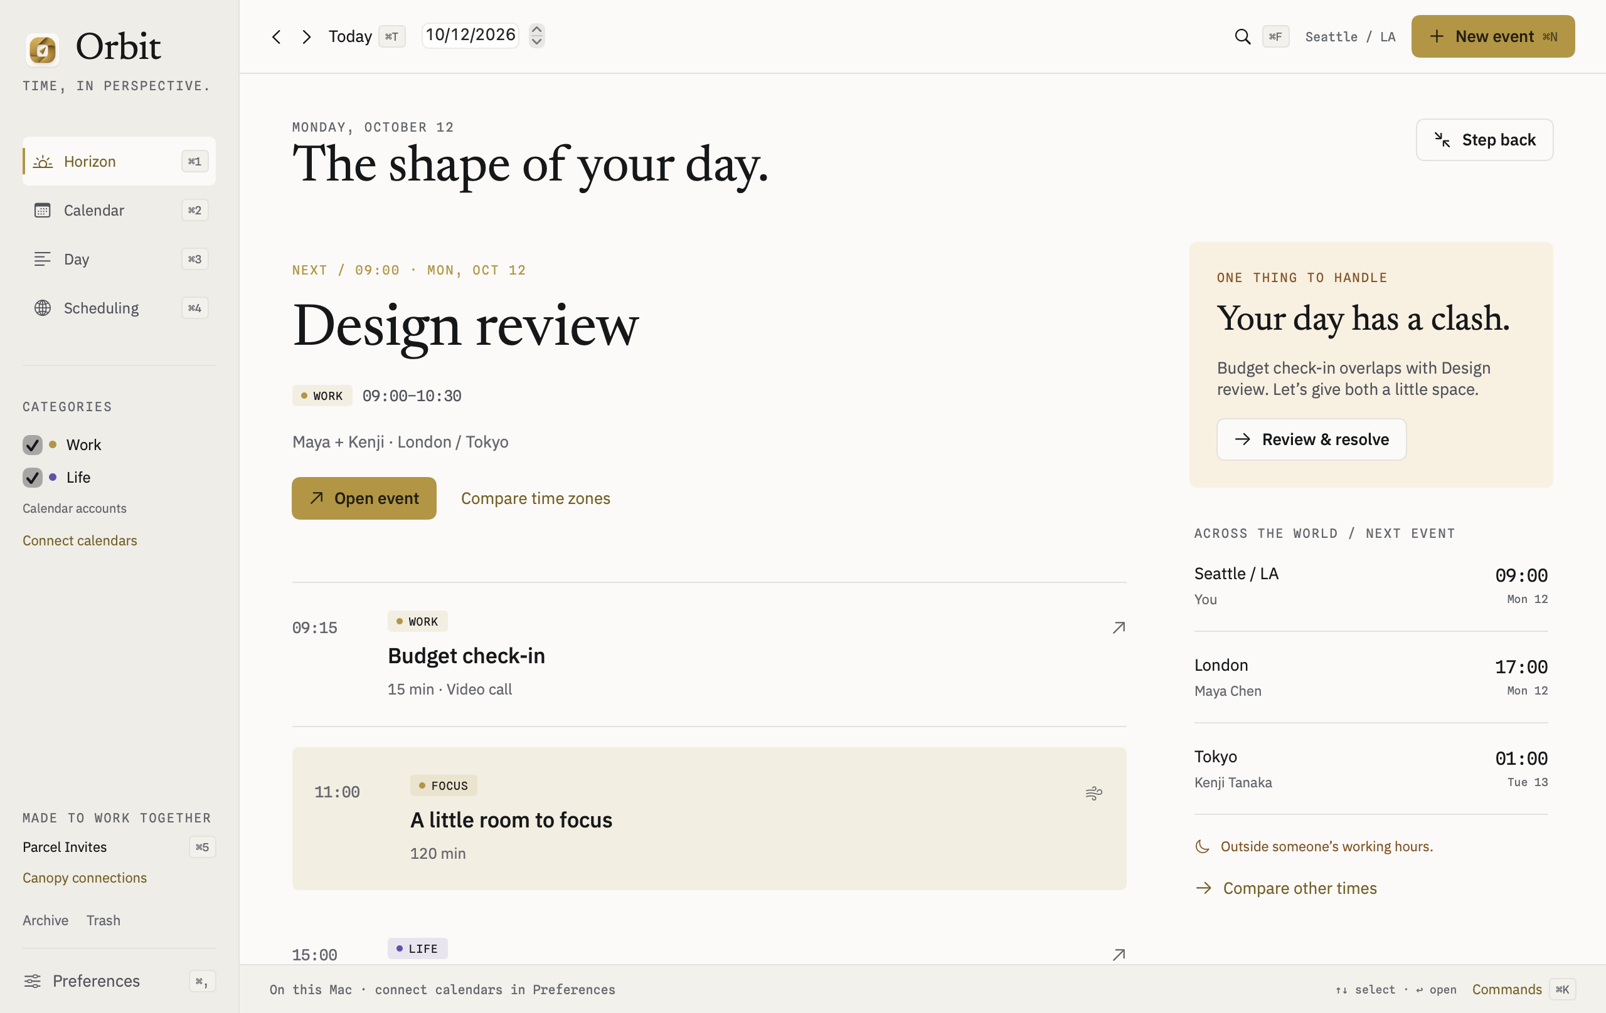Increment the date with the up stepper arrow
Viewport: 1606px width, 1013px height.
[537, 30]
